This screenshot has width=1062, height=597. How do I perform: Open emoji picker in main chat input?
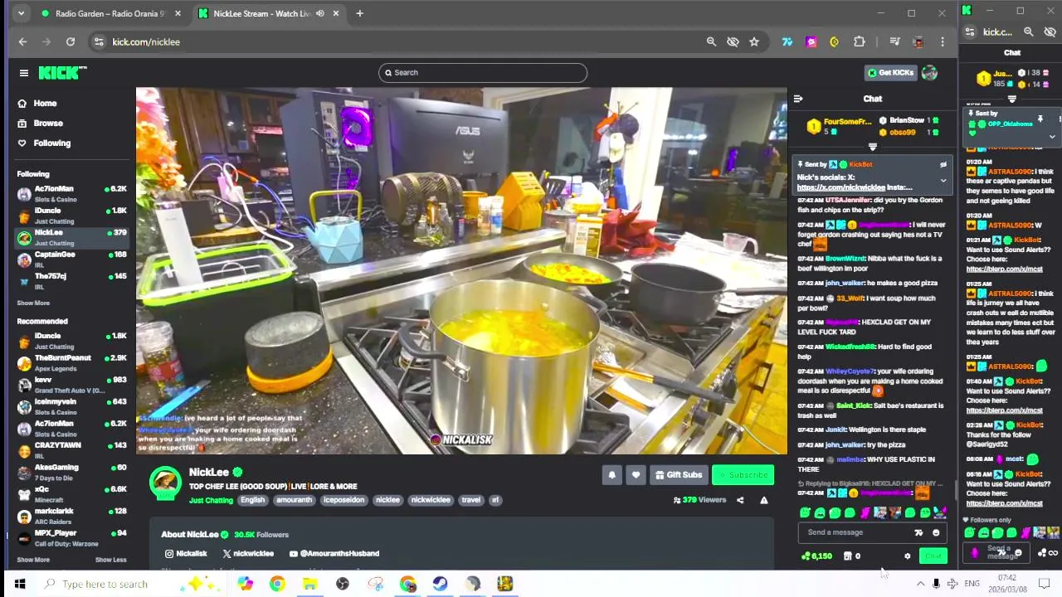tap(936, 533)
